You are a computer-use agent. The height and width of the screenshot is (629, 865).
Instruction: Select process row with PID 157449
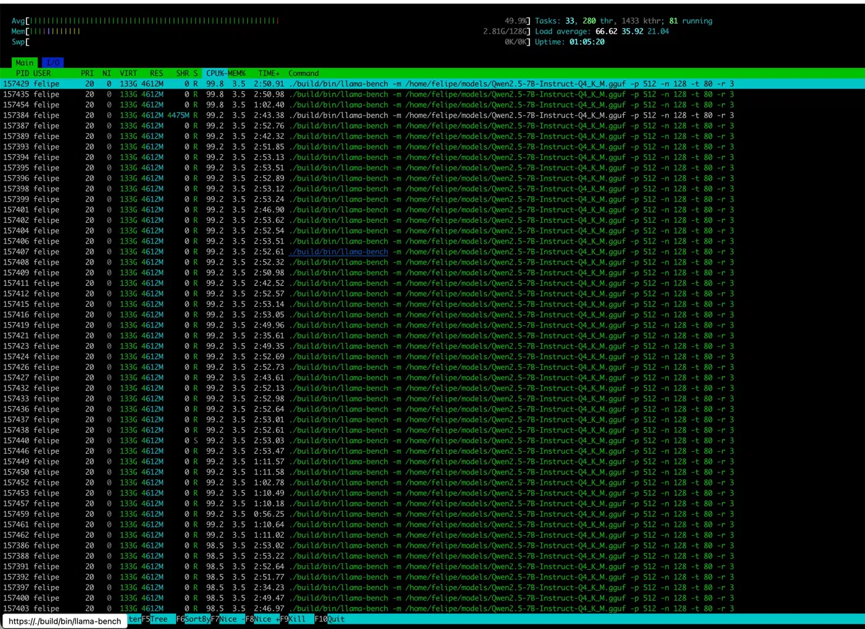click(x=432, y=461)
